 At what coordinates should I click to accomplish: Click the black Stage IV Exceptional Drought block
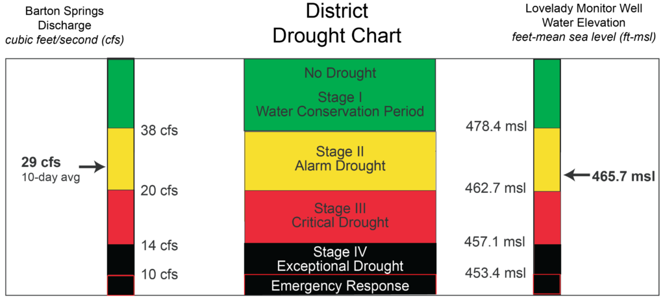pos(340,258)
